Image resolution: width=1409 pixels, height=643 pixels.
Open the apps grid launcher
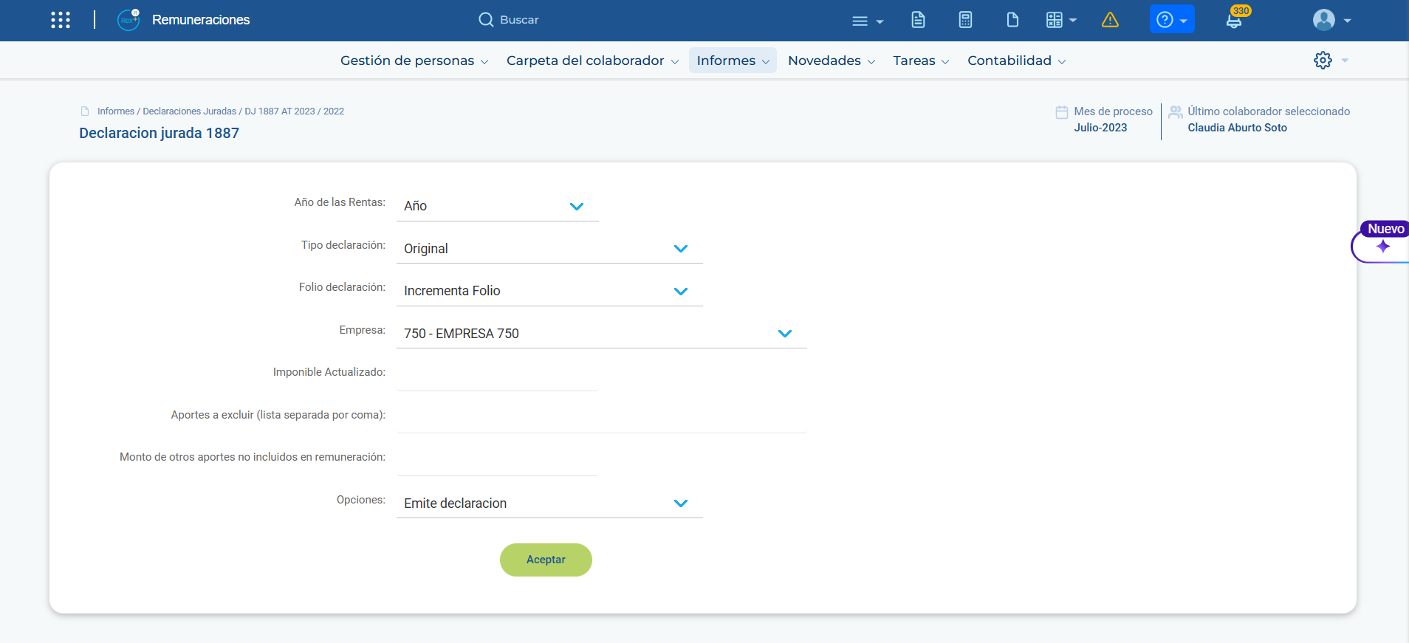(x=61, y=20)
